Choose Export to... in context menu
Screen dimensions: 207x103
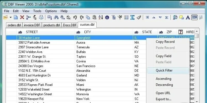pos(168,99)
